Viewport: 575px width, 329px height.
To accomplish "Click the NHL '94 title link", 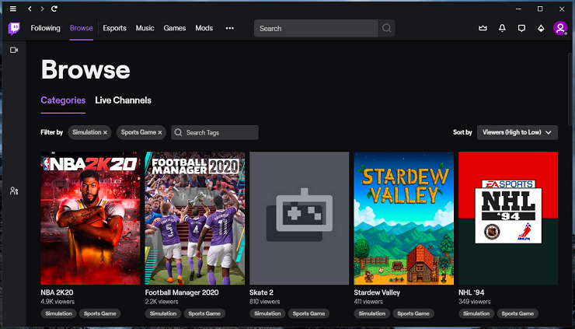I will pyautogui.click(x=472, y=292).
